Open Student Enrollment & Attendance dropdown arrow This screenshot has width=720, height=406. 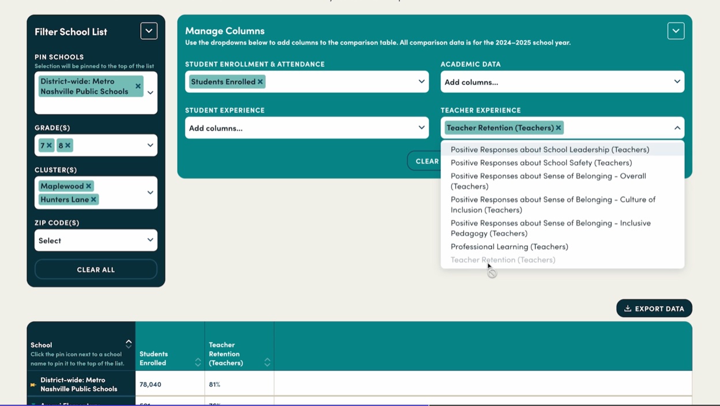(x=421, y=82)
